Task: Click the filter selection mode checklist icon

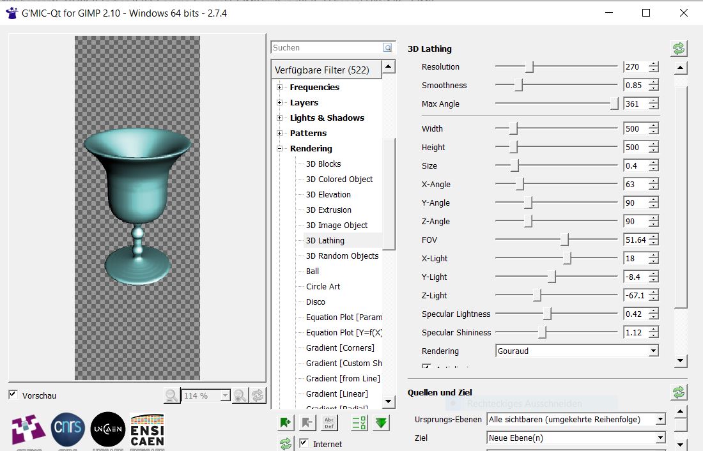Action: 359,423
